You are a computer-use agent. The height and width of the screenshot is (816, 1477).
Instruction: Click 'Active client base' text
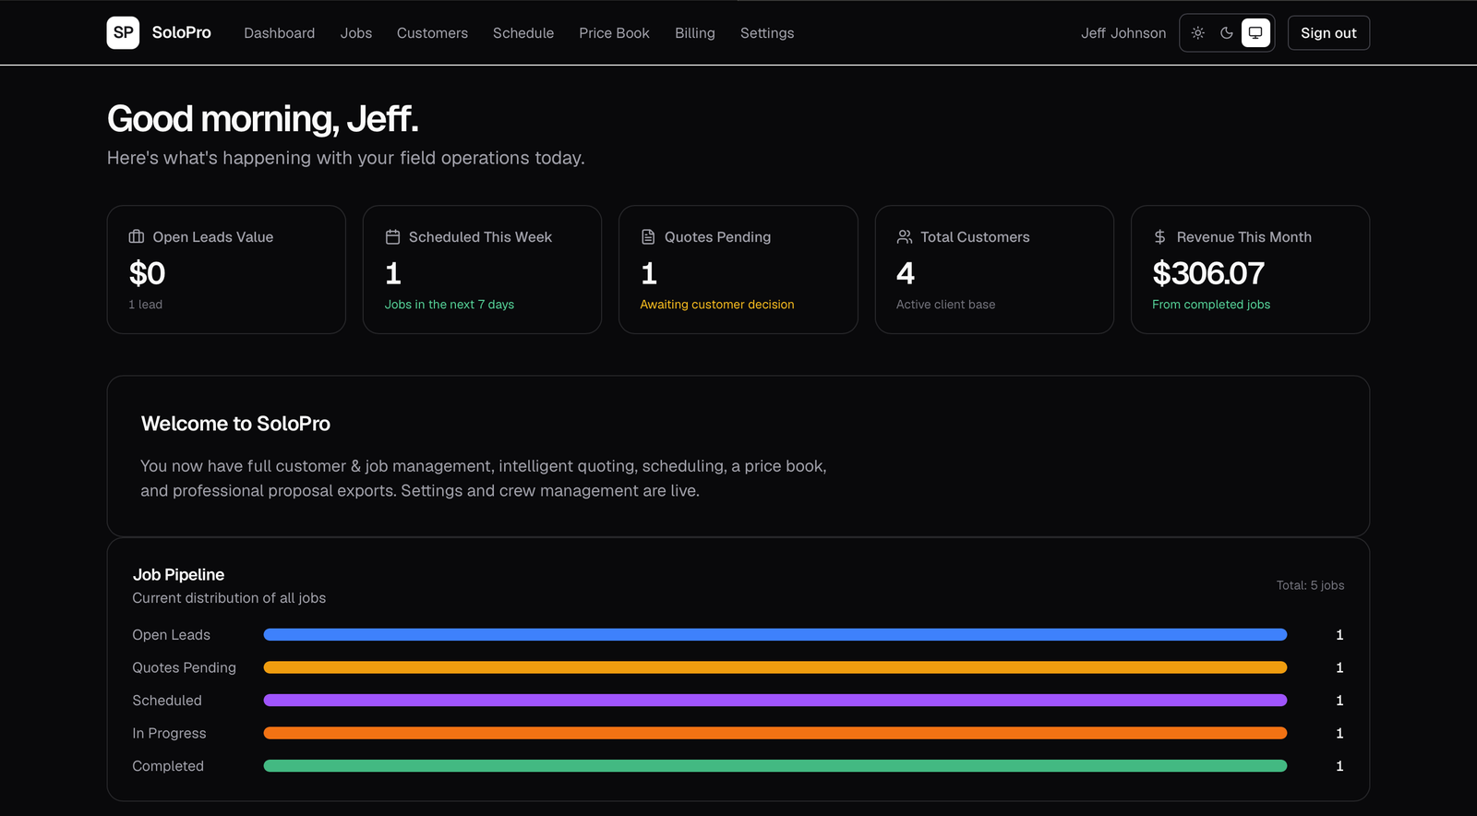click(x=945, y=305)
